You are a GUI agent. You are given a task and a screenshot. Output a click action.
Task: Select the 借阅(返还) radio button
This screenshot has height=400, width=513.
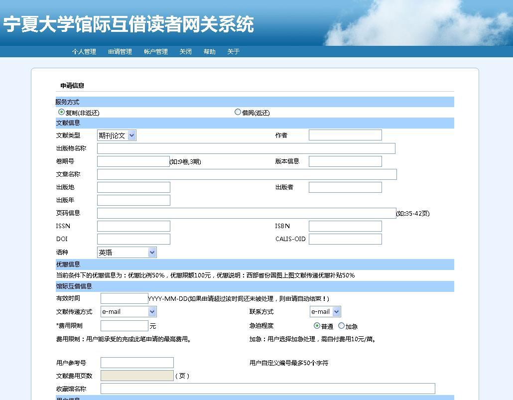point(238,112)
